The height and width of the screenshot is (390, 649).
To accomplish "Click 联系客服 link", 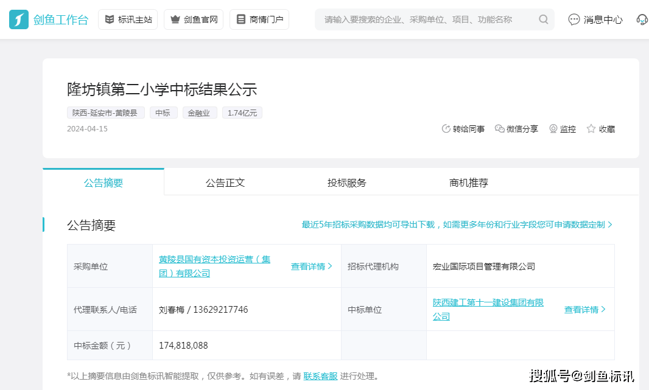I will click(320, 377).
